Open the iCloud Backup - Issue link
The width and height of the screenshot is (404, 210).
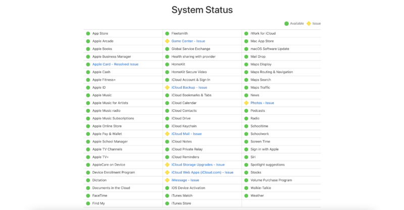click(189, 88)
